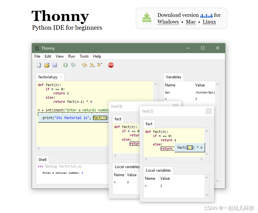
Task: Open the Help menu
Action: coord(97,56)
